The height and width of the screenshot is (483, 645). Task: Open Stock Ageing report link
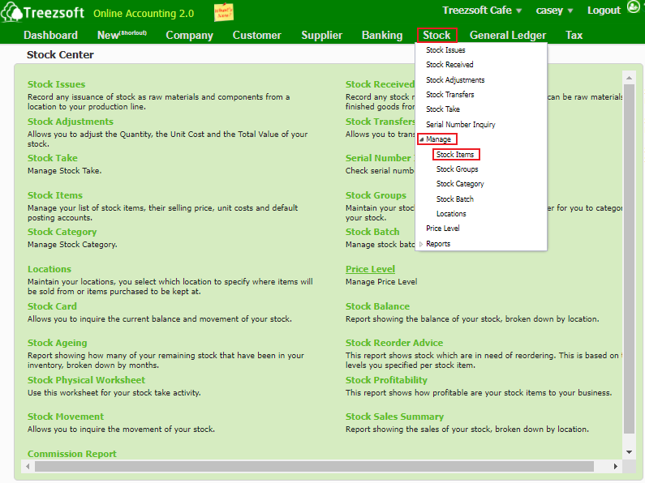pos(58,343)
